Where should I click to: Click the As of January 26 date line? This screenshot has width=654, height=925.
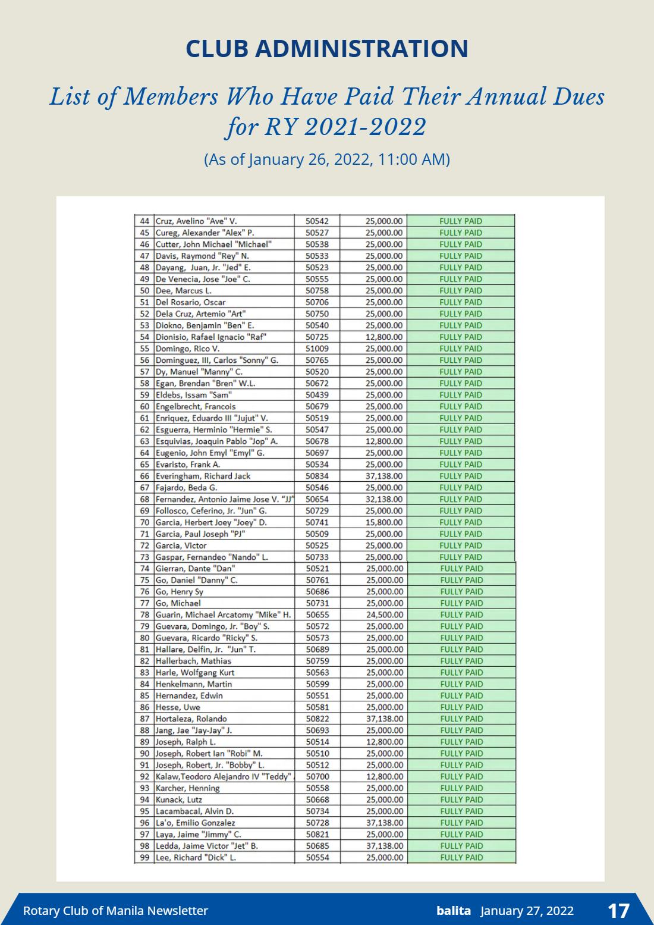tap(327, 159)
